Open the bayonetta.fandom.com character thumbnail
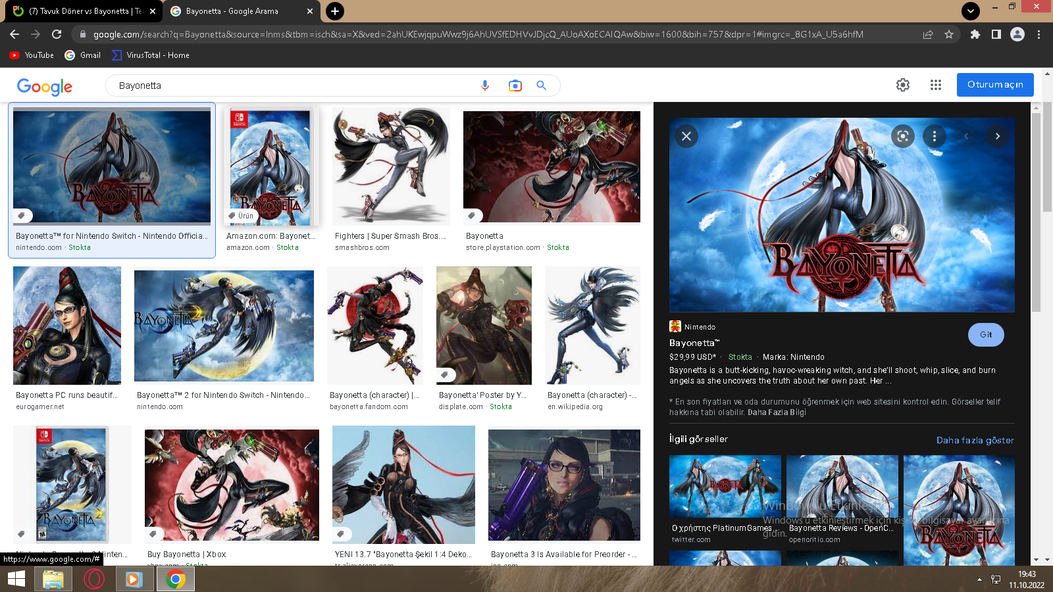 point(375,326)
